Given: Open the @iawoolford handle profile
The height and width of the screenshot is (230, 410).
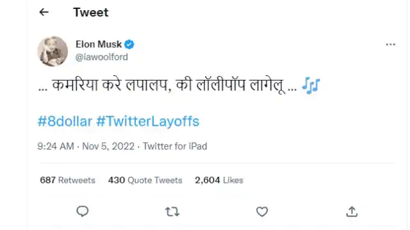Looking at the screenshot, I should [102, 57].
